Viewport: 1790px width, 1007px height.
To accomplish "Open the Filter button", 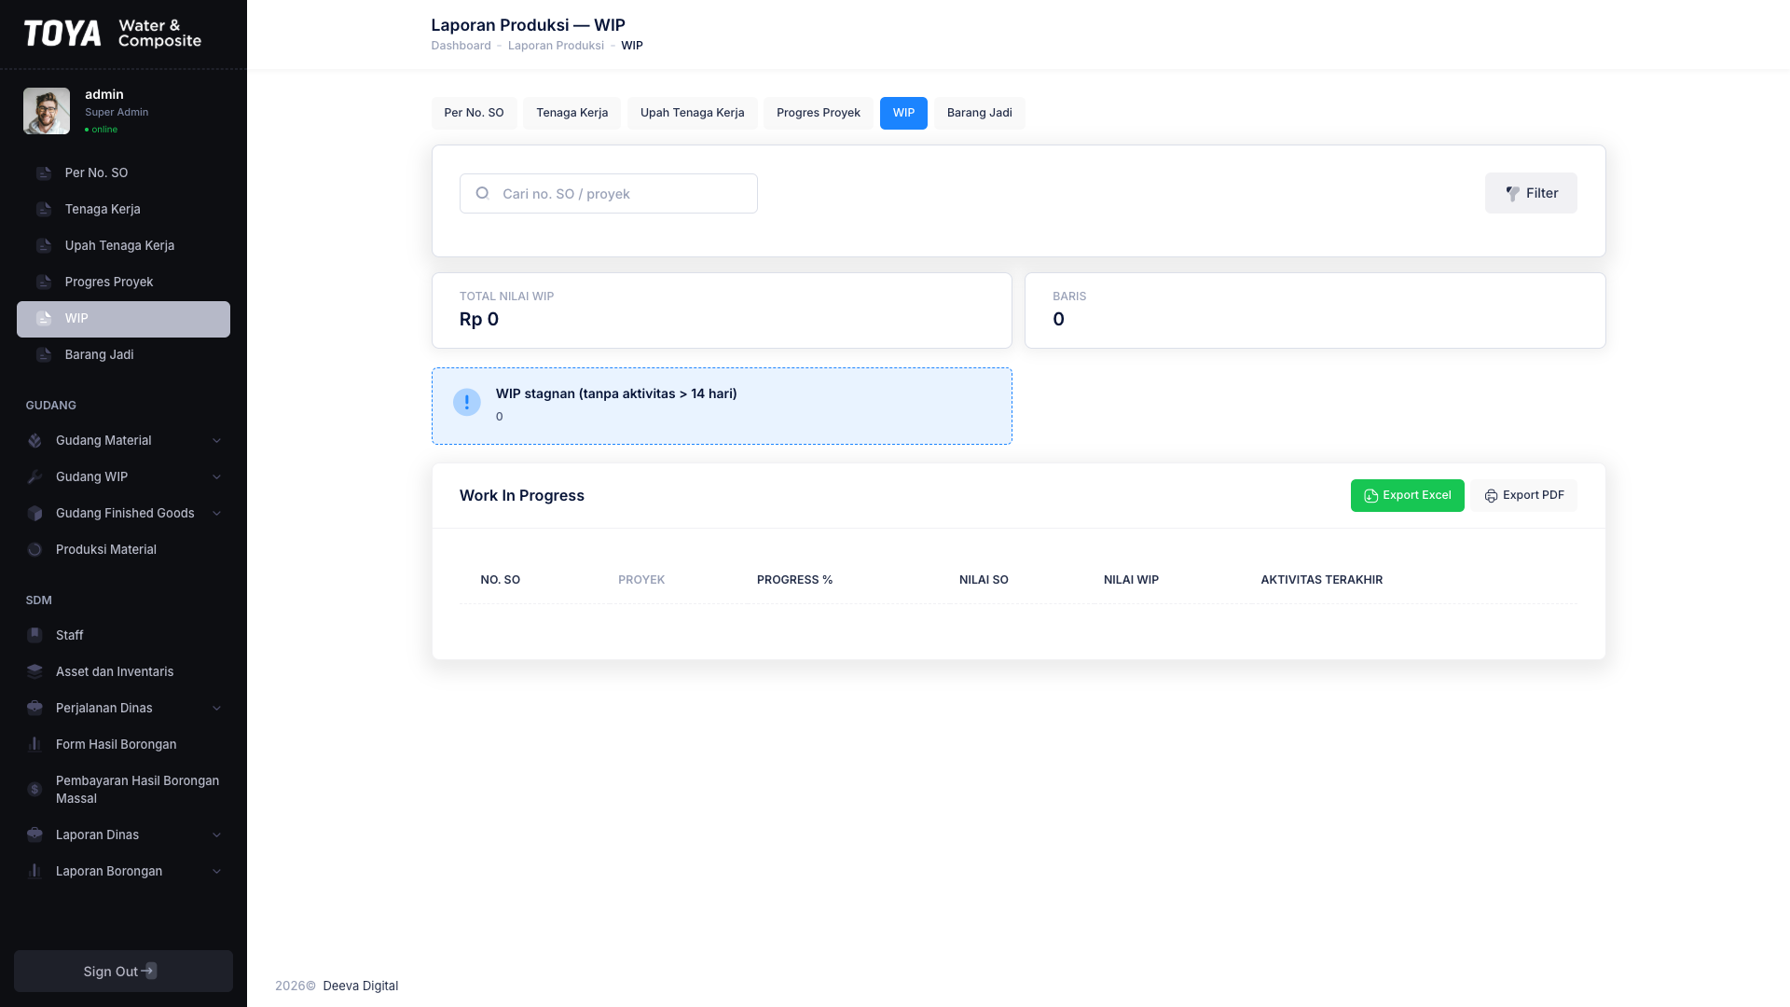I will (x=1531, y=193).
